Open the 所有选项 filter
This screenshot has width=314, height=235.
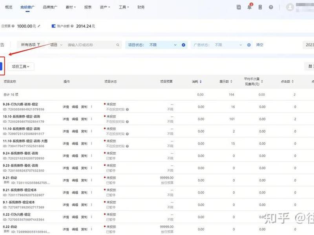(31, 45)
